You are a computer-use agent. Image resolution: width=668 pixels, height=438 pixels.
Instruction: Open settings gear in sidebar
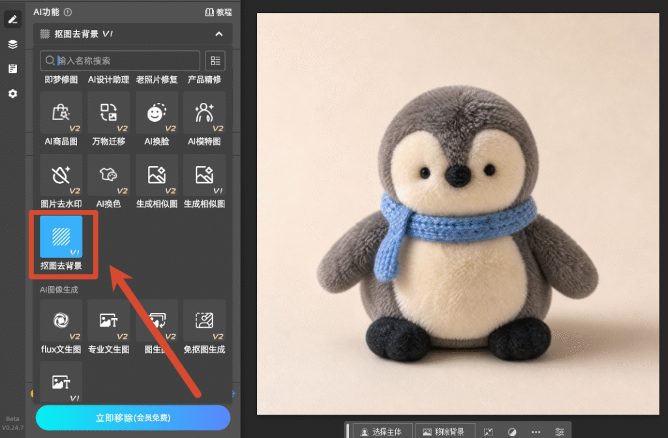click(13, 94)
